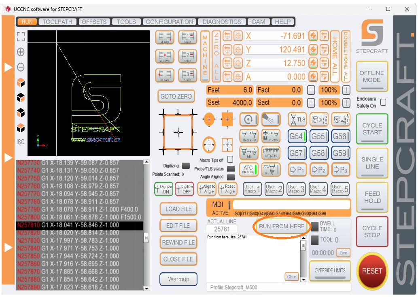The height and width of the screenshot is (297, 418).
Task: Open the OFFSETS tab in the top bar
Action: [x=94, y=22]
